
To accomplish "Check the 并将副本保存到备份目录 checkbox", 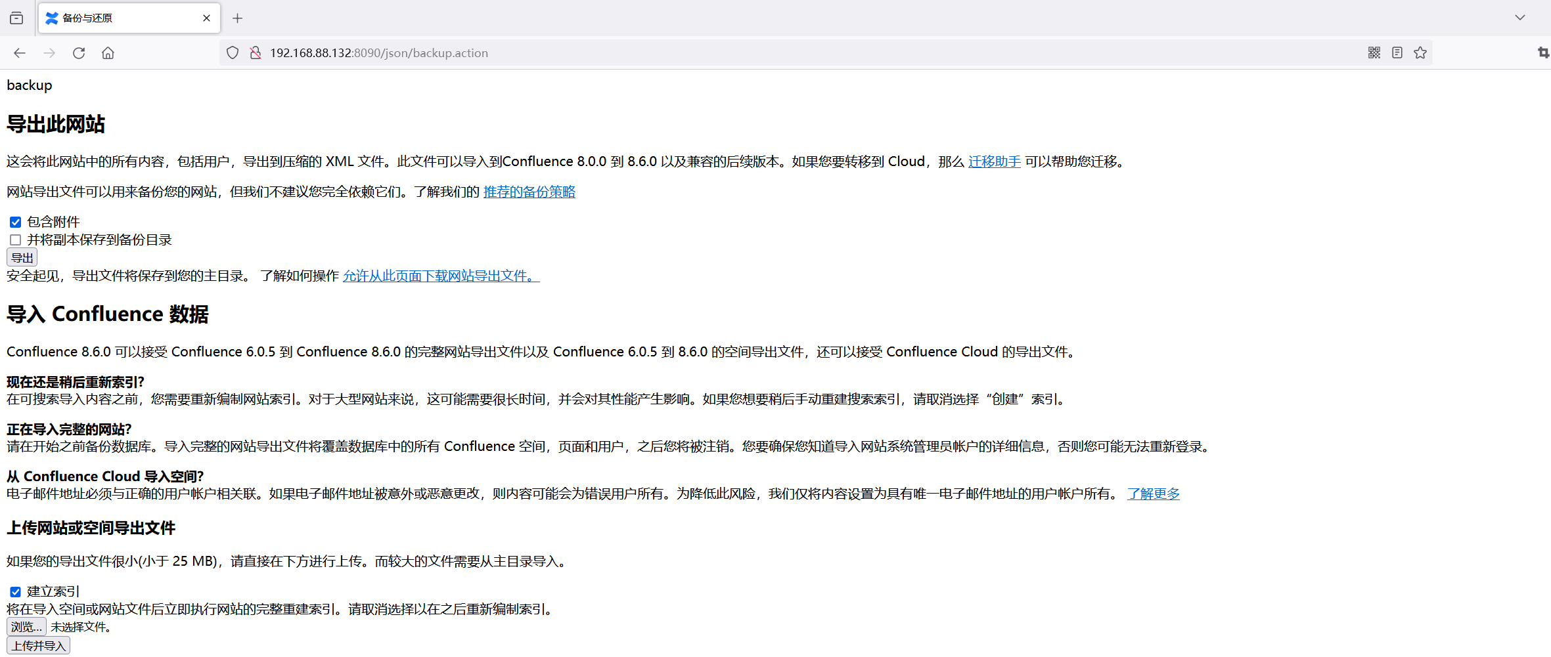I will point(16,240).
